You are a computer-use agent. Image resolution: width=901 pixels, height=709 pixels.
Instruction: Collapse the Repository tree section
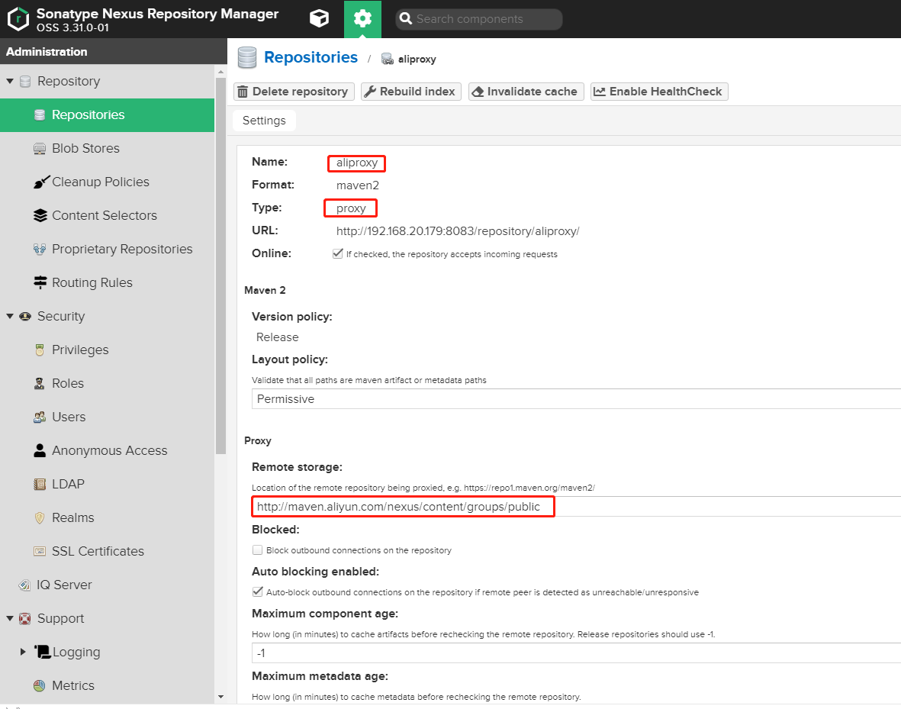click(10, 81)
